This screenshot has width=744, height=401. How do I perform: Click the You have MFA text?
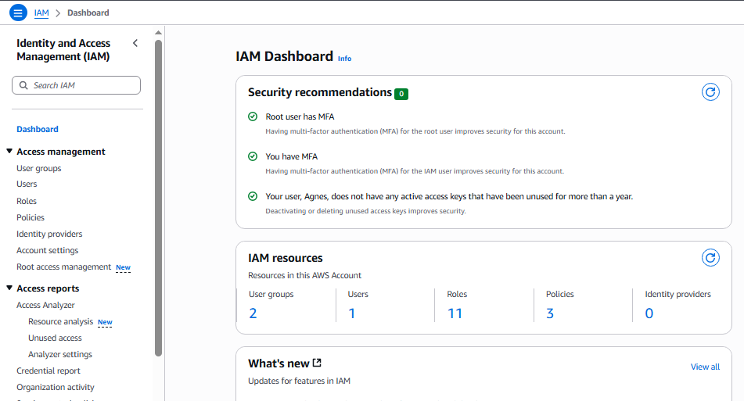pos(291,156)
